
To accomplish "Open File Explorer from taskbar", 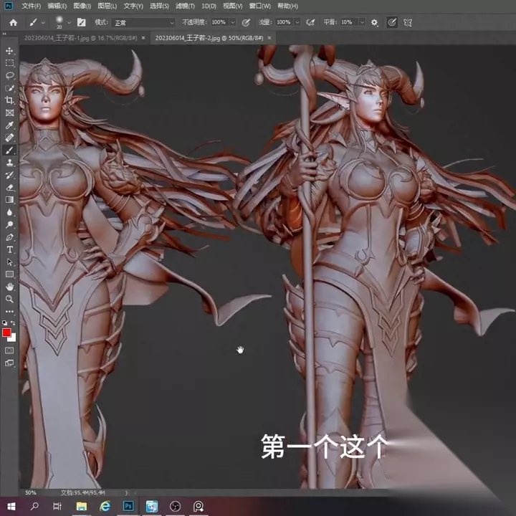I will [x=81, y=506].
